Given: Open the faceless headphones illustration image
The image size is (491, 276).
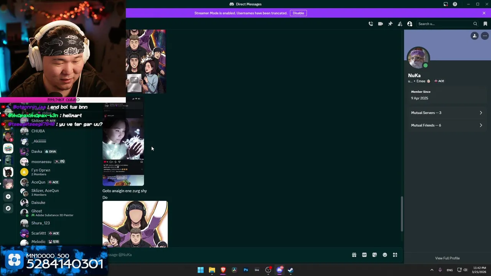Looking at the screenshot, I should point(135,224).
